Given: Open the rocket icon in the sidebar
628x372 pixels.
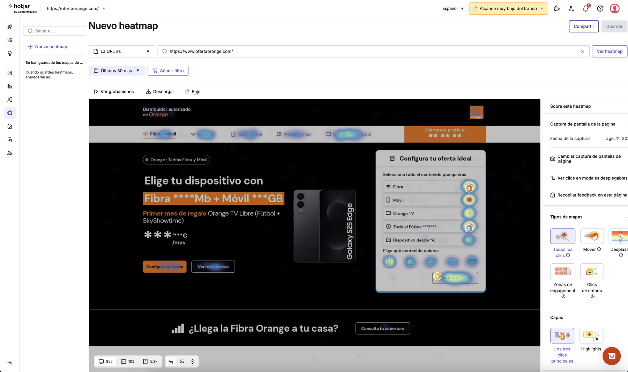Looking at the screenshot, I should (x=10, y=27).
